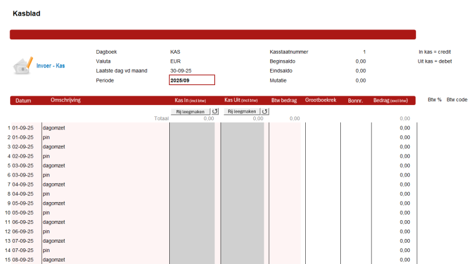Select the Bonnr. cell in row 9
470x264 pixels.
(355, 203)
